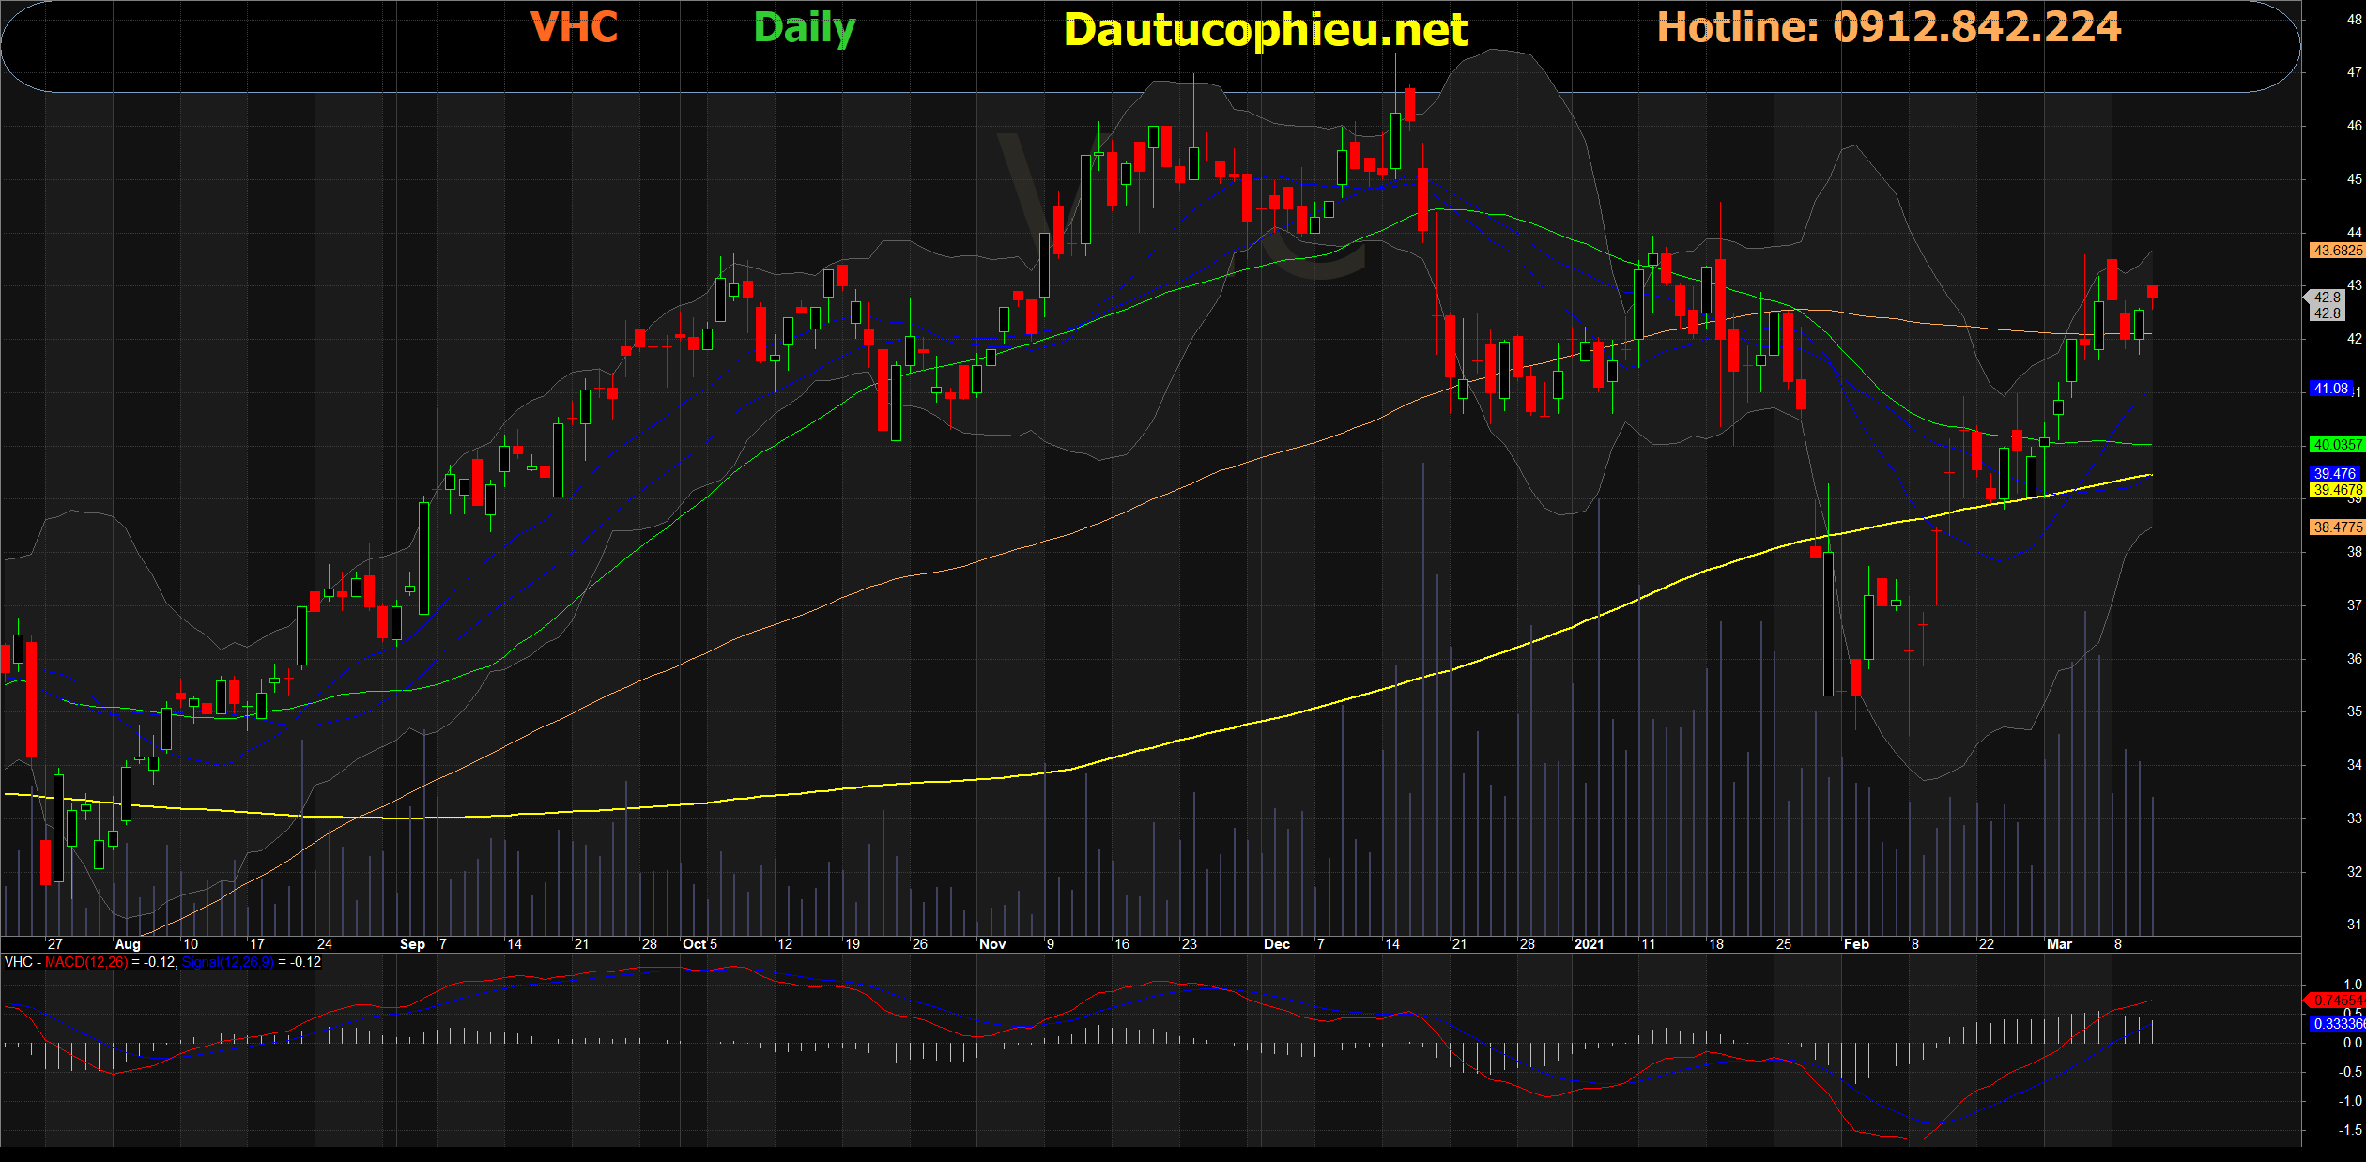Select the orange 43.6825 upper band tag
Viewport: 2366px width, 1162px height.
(x=2336, y=251)
